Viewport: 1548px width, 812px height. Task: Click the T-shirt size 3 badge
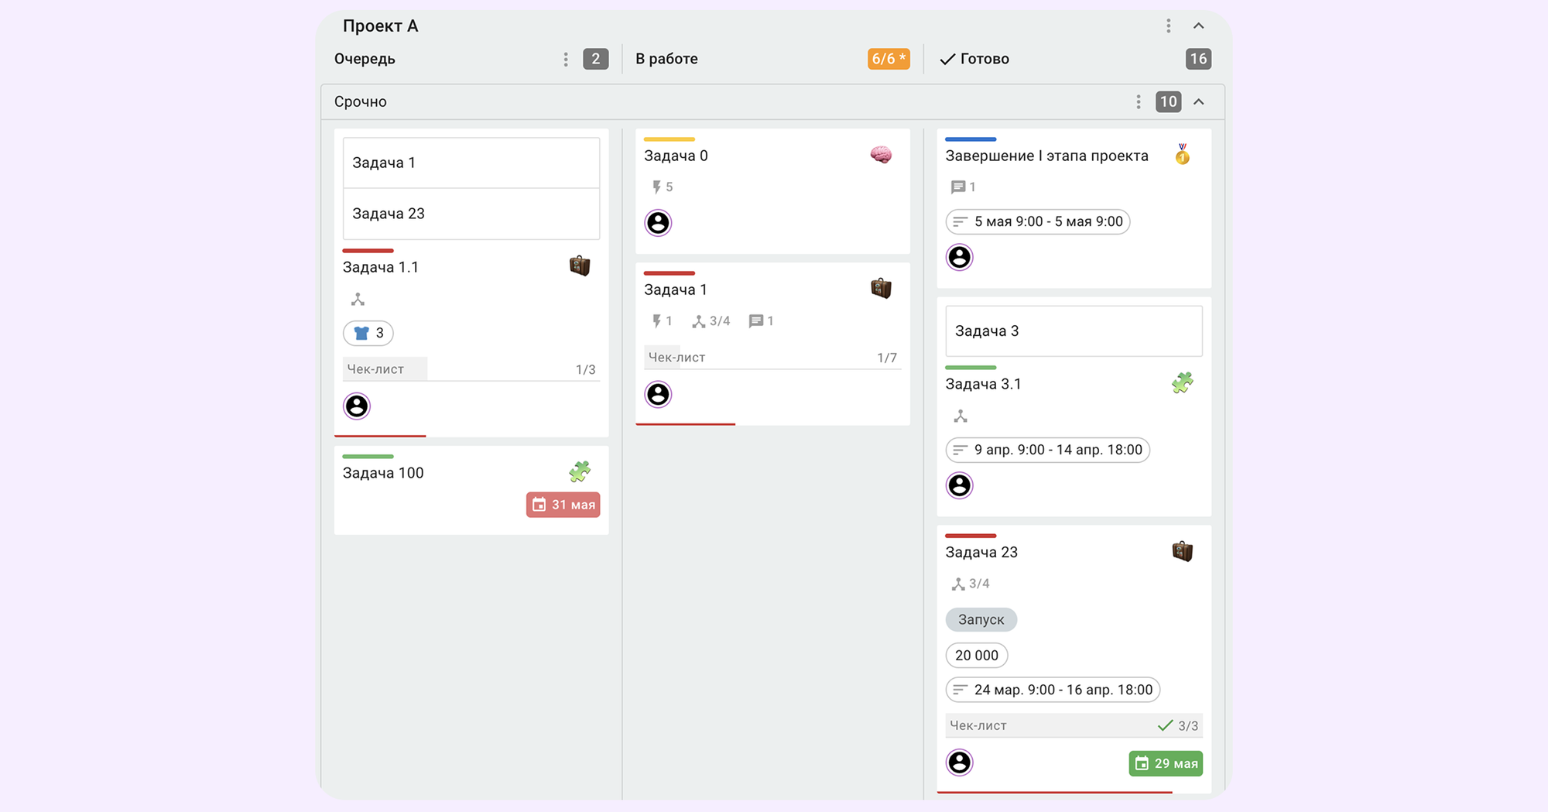click(x=368, y=333)
